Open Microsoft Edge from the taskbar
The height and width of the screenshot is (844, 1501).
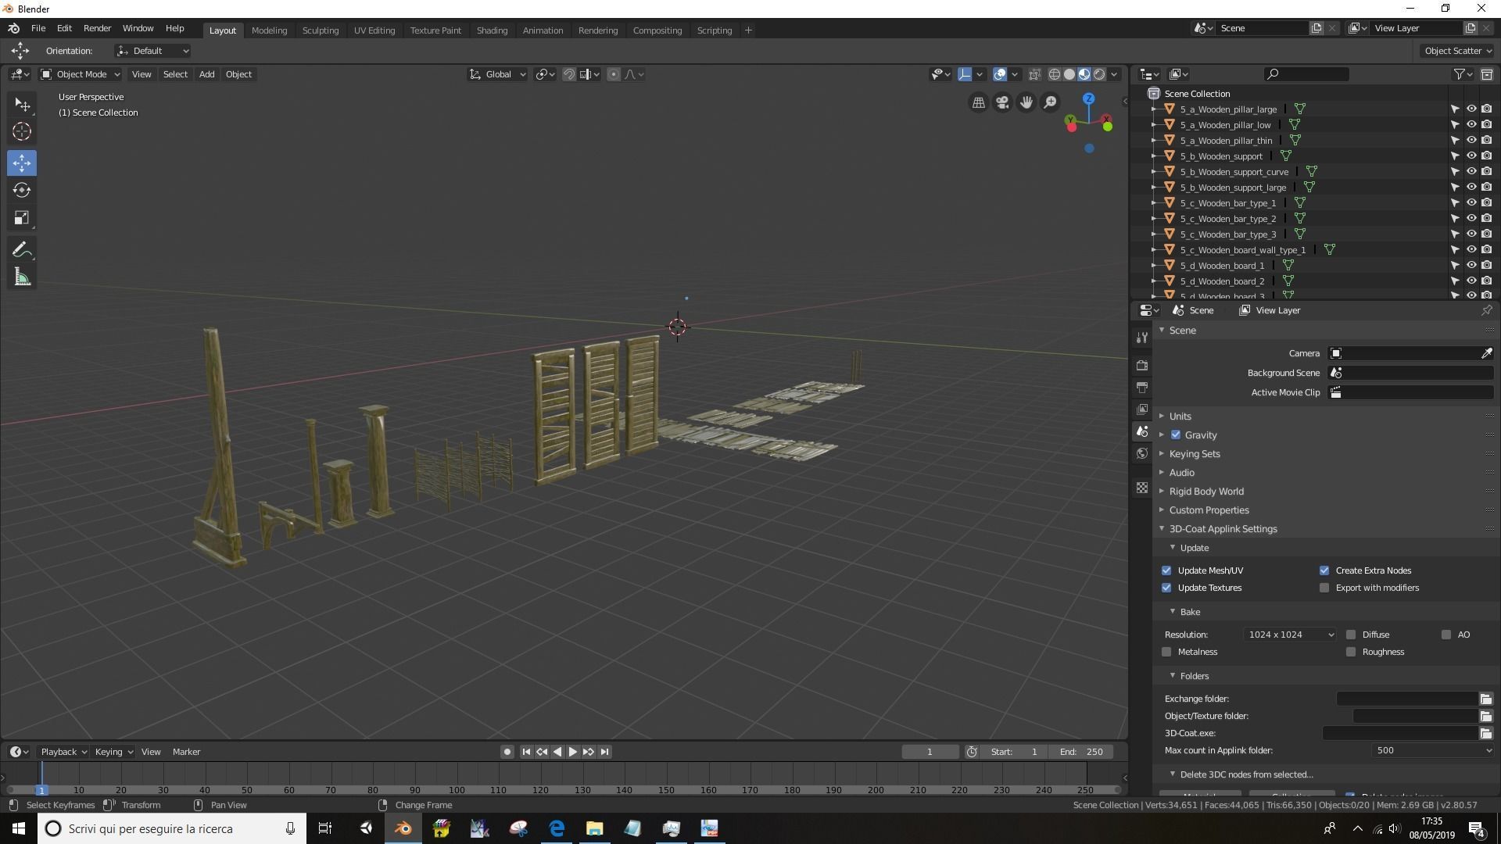point(557,828)
